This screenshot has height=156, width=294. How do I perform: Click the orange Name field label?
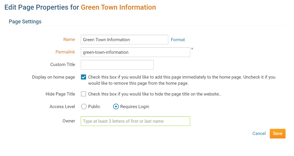coord(69,39)
